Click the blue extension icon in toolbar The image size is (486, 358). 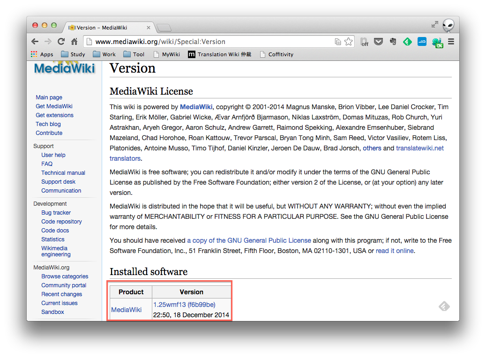click(422, 41)
